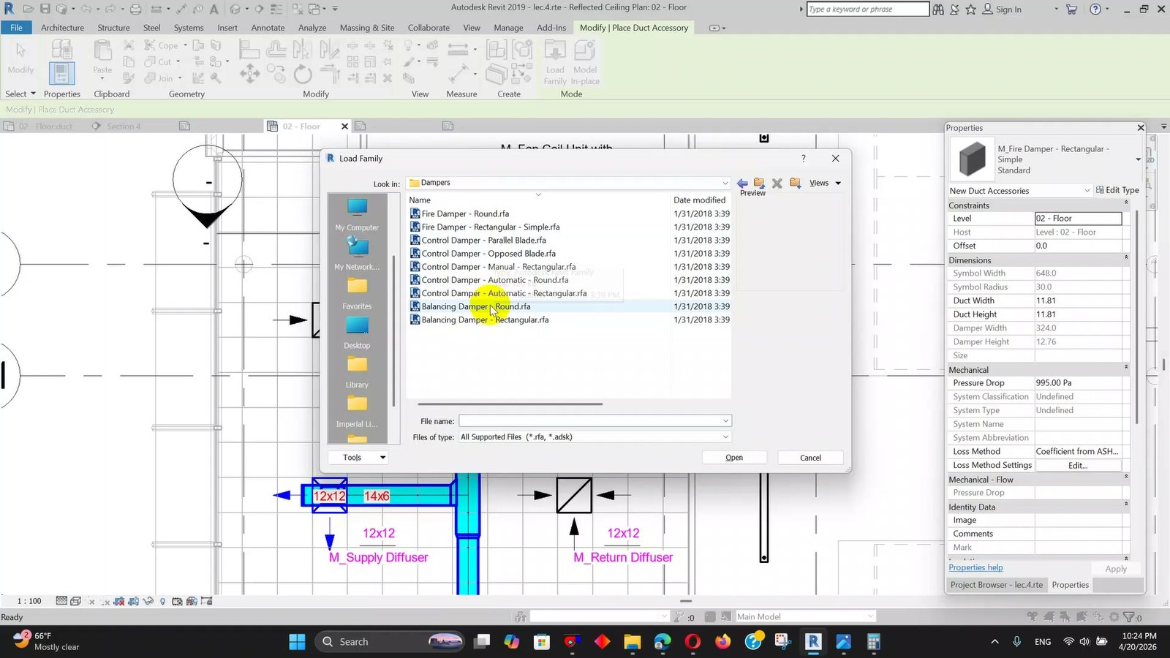Open Firefox from the taskbar
The height and width of the screenshot is (658, 1170).
(x=722, y=642)
